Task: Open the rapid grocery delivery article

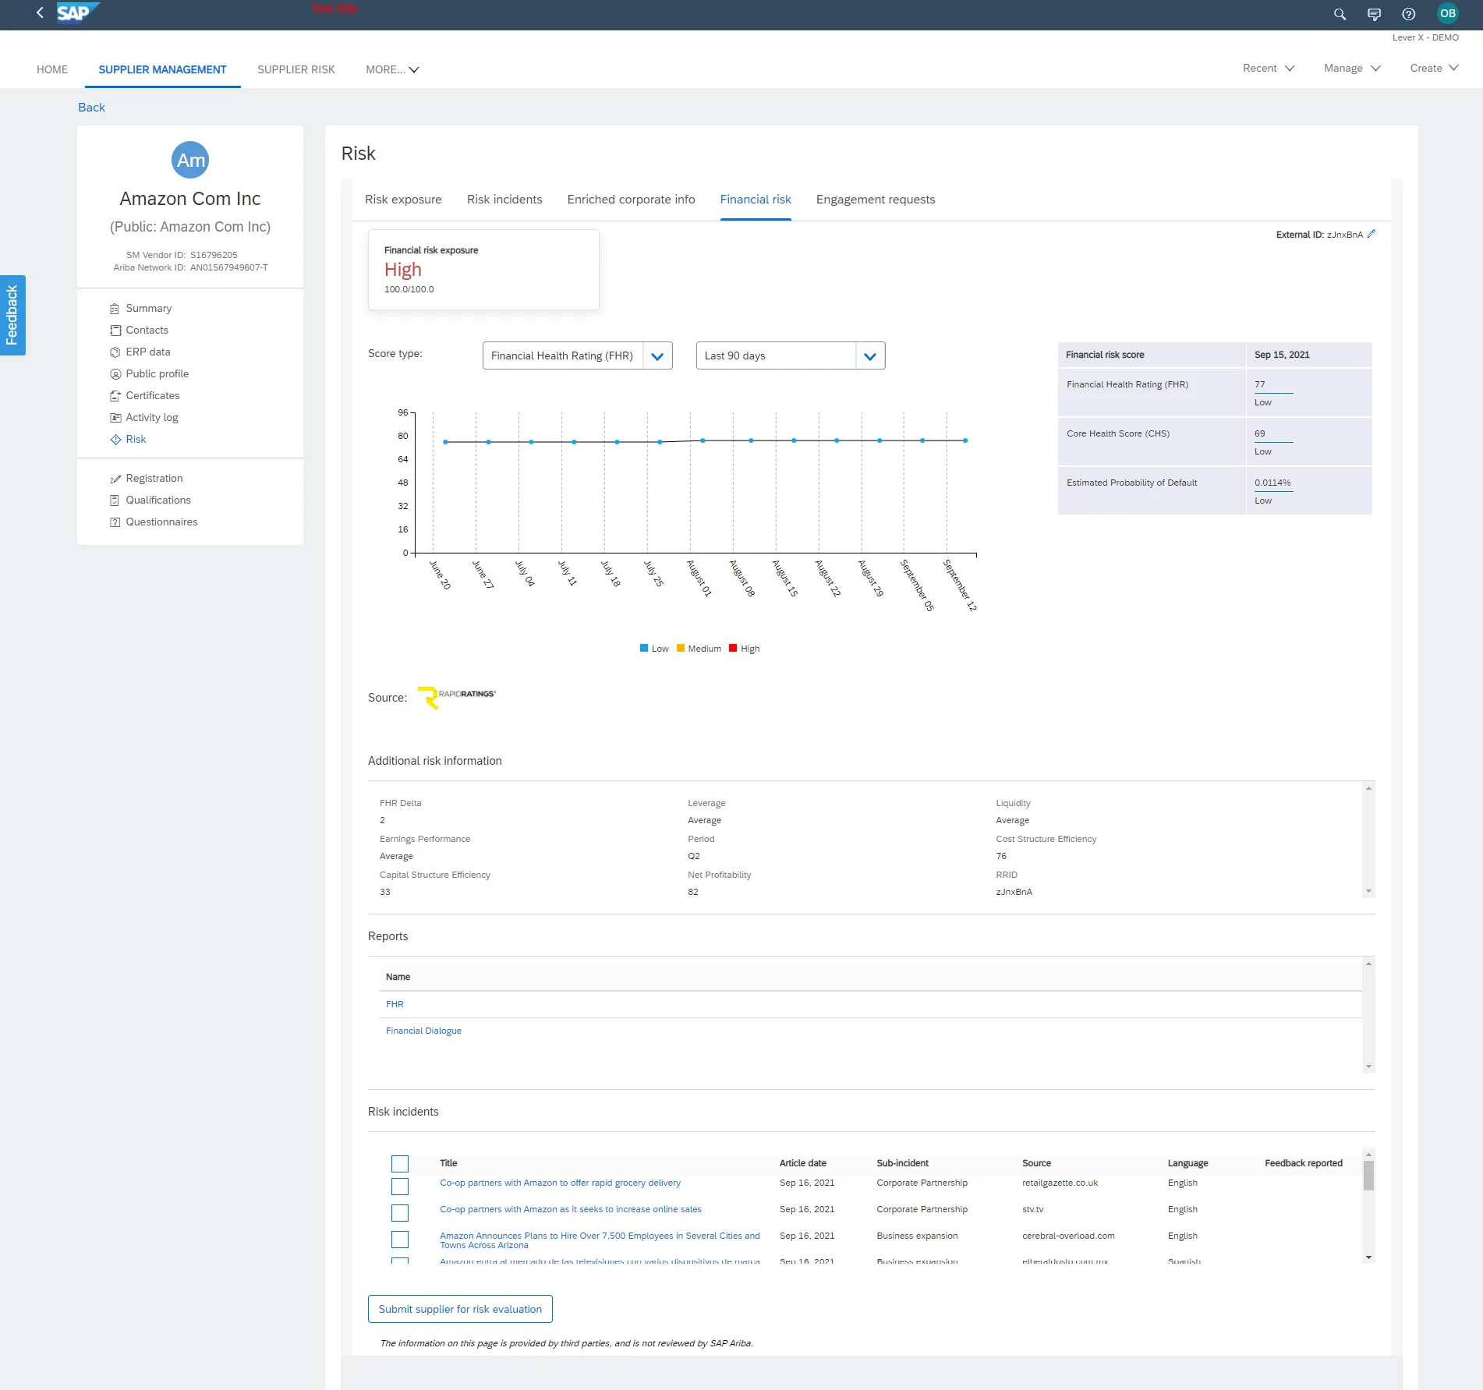Action: 560,1183
